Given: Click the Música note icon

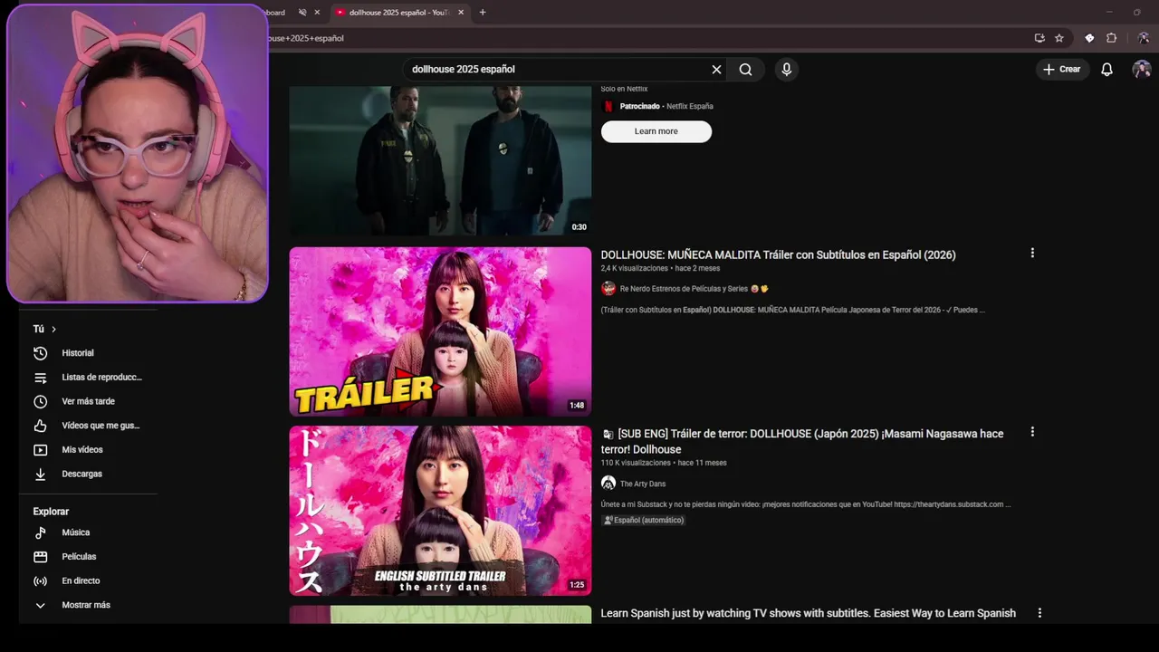Looking at the screenshot, I should tap(40, 533).
